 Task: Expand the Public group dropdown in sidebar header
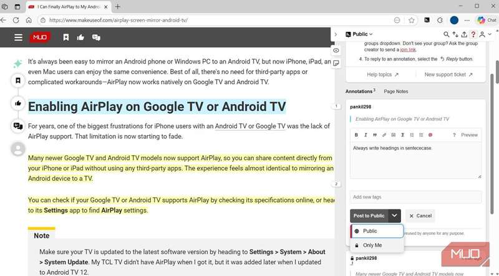click(362, 34)
